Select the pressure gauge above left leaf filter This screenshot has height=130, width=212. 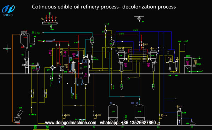click(x=123, y=48)
